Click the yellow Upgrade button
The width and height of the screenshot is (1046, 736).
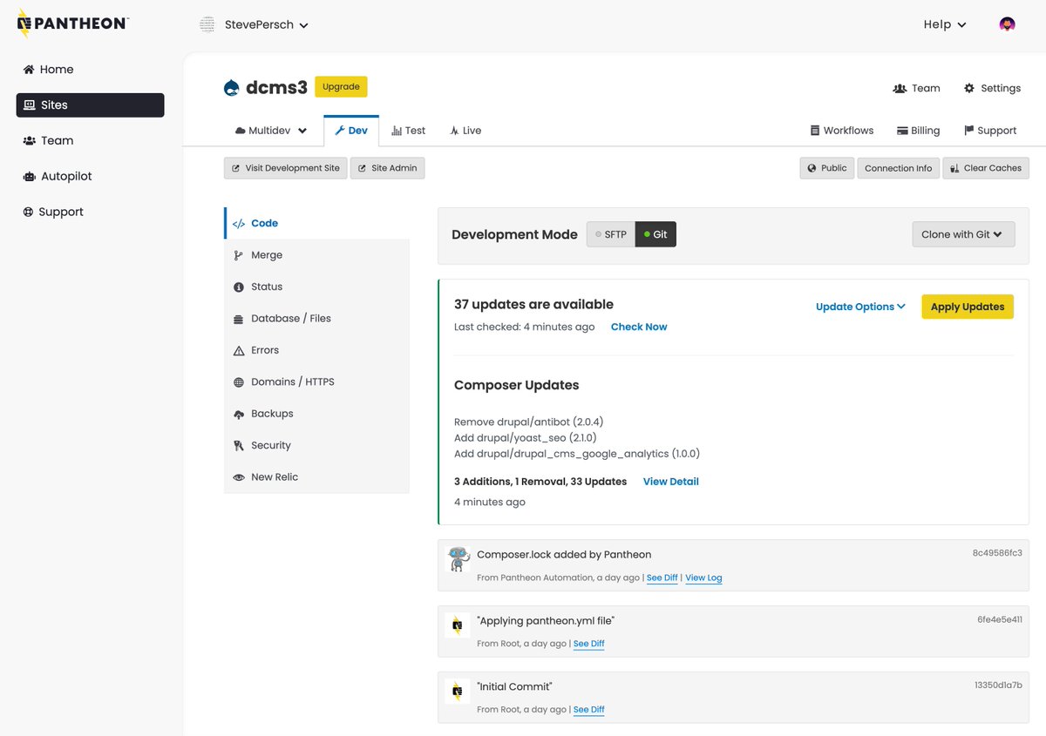341,86
